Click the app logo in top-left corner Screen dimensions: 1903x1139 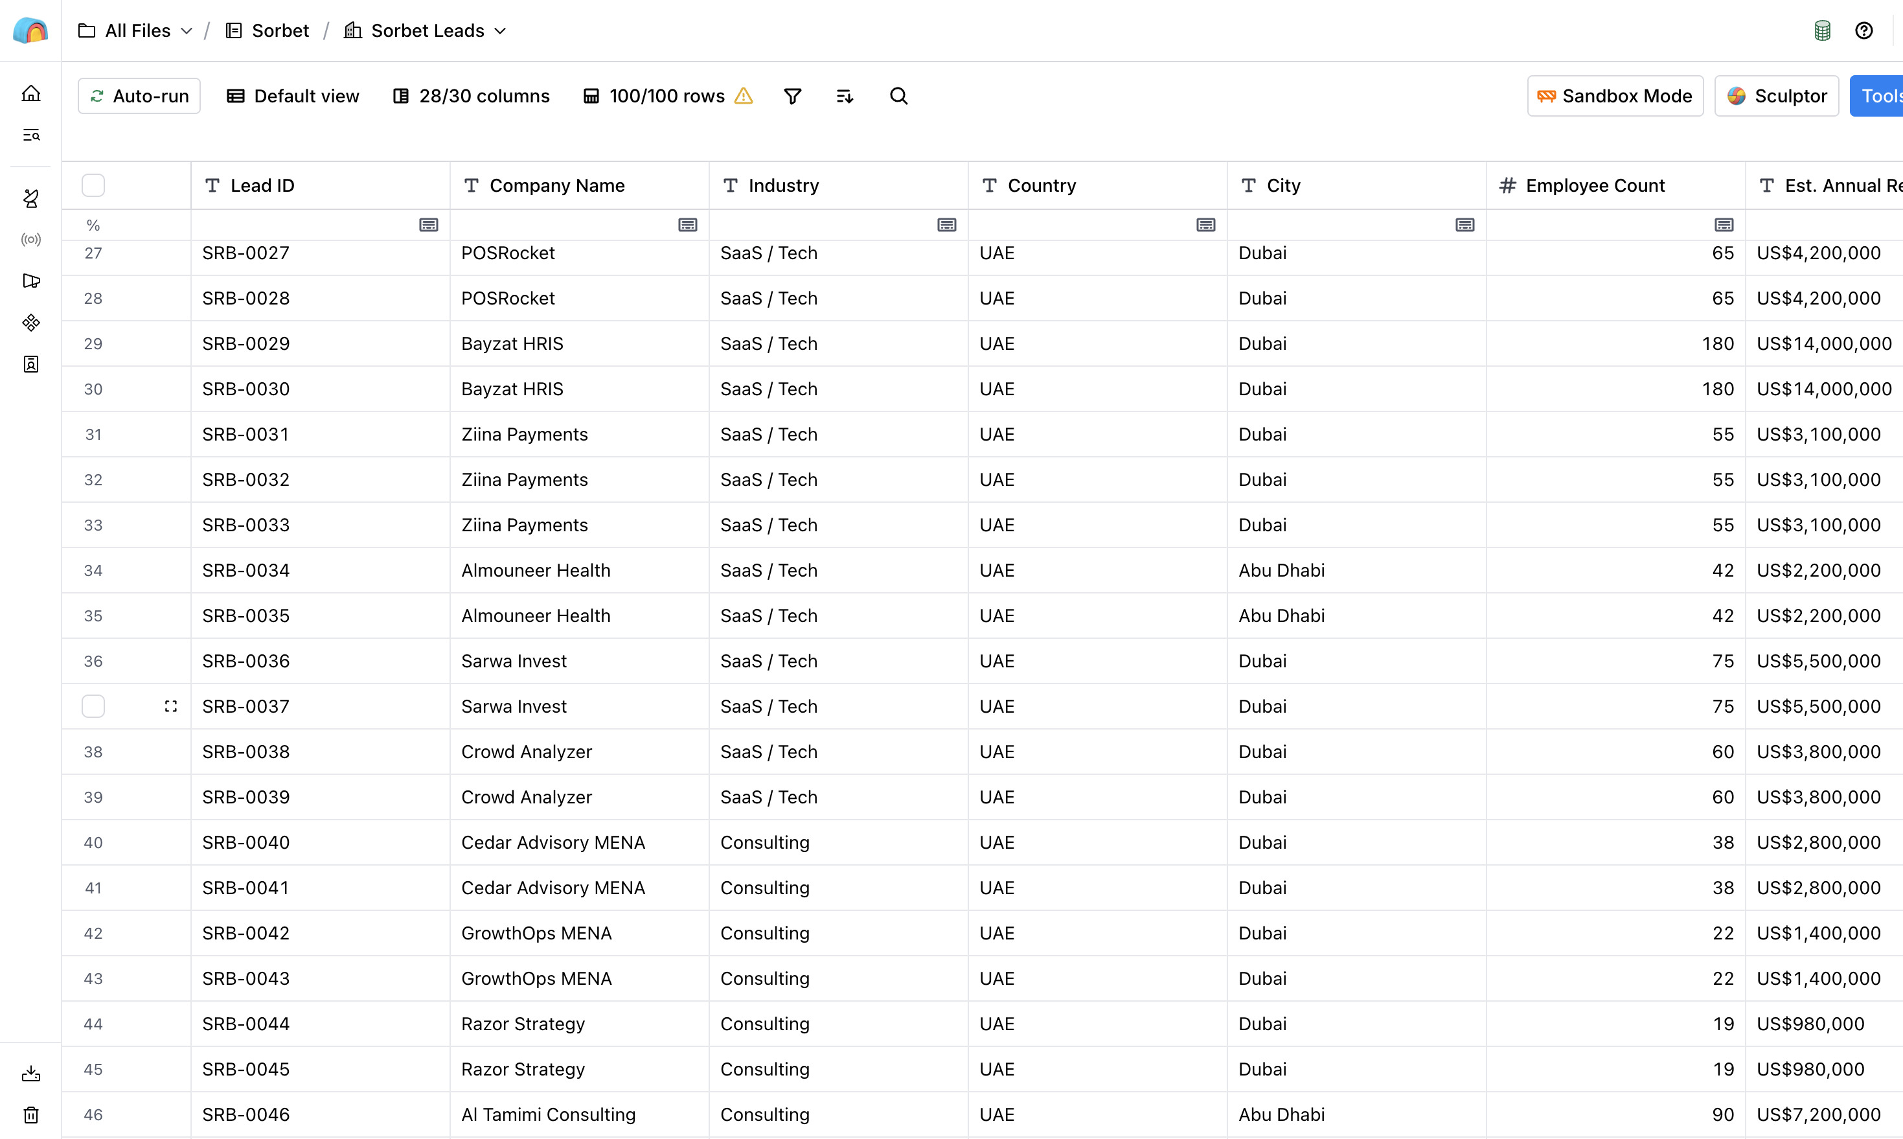(x=30, y=30)
